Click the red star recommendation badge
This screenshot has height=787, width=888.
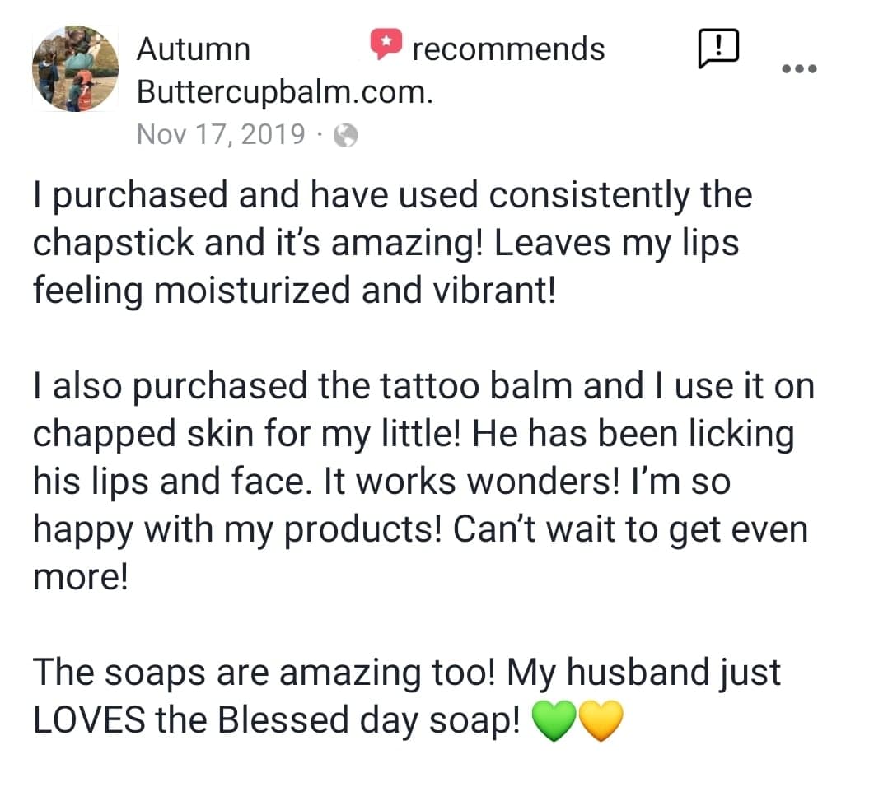click(x=386, y=44)
